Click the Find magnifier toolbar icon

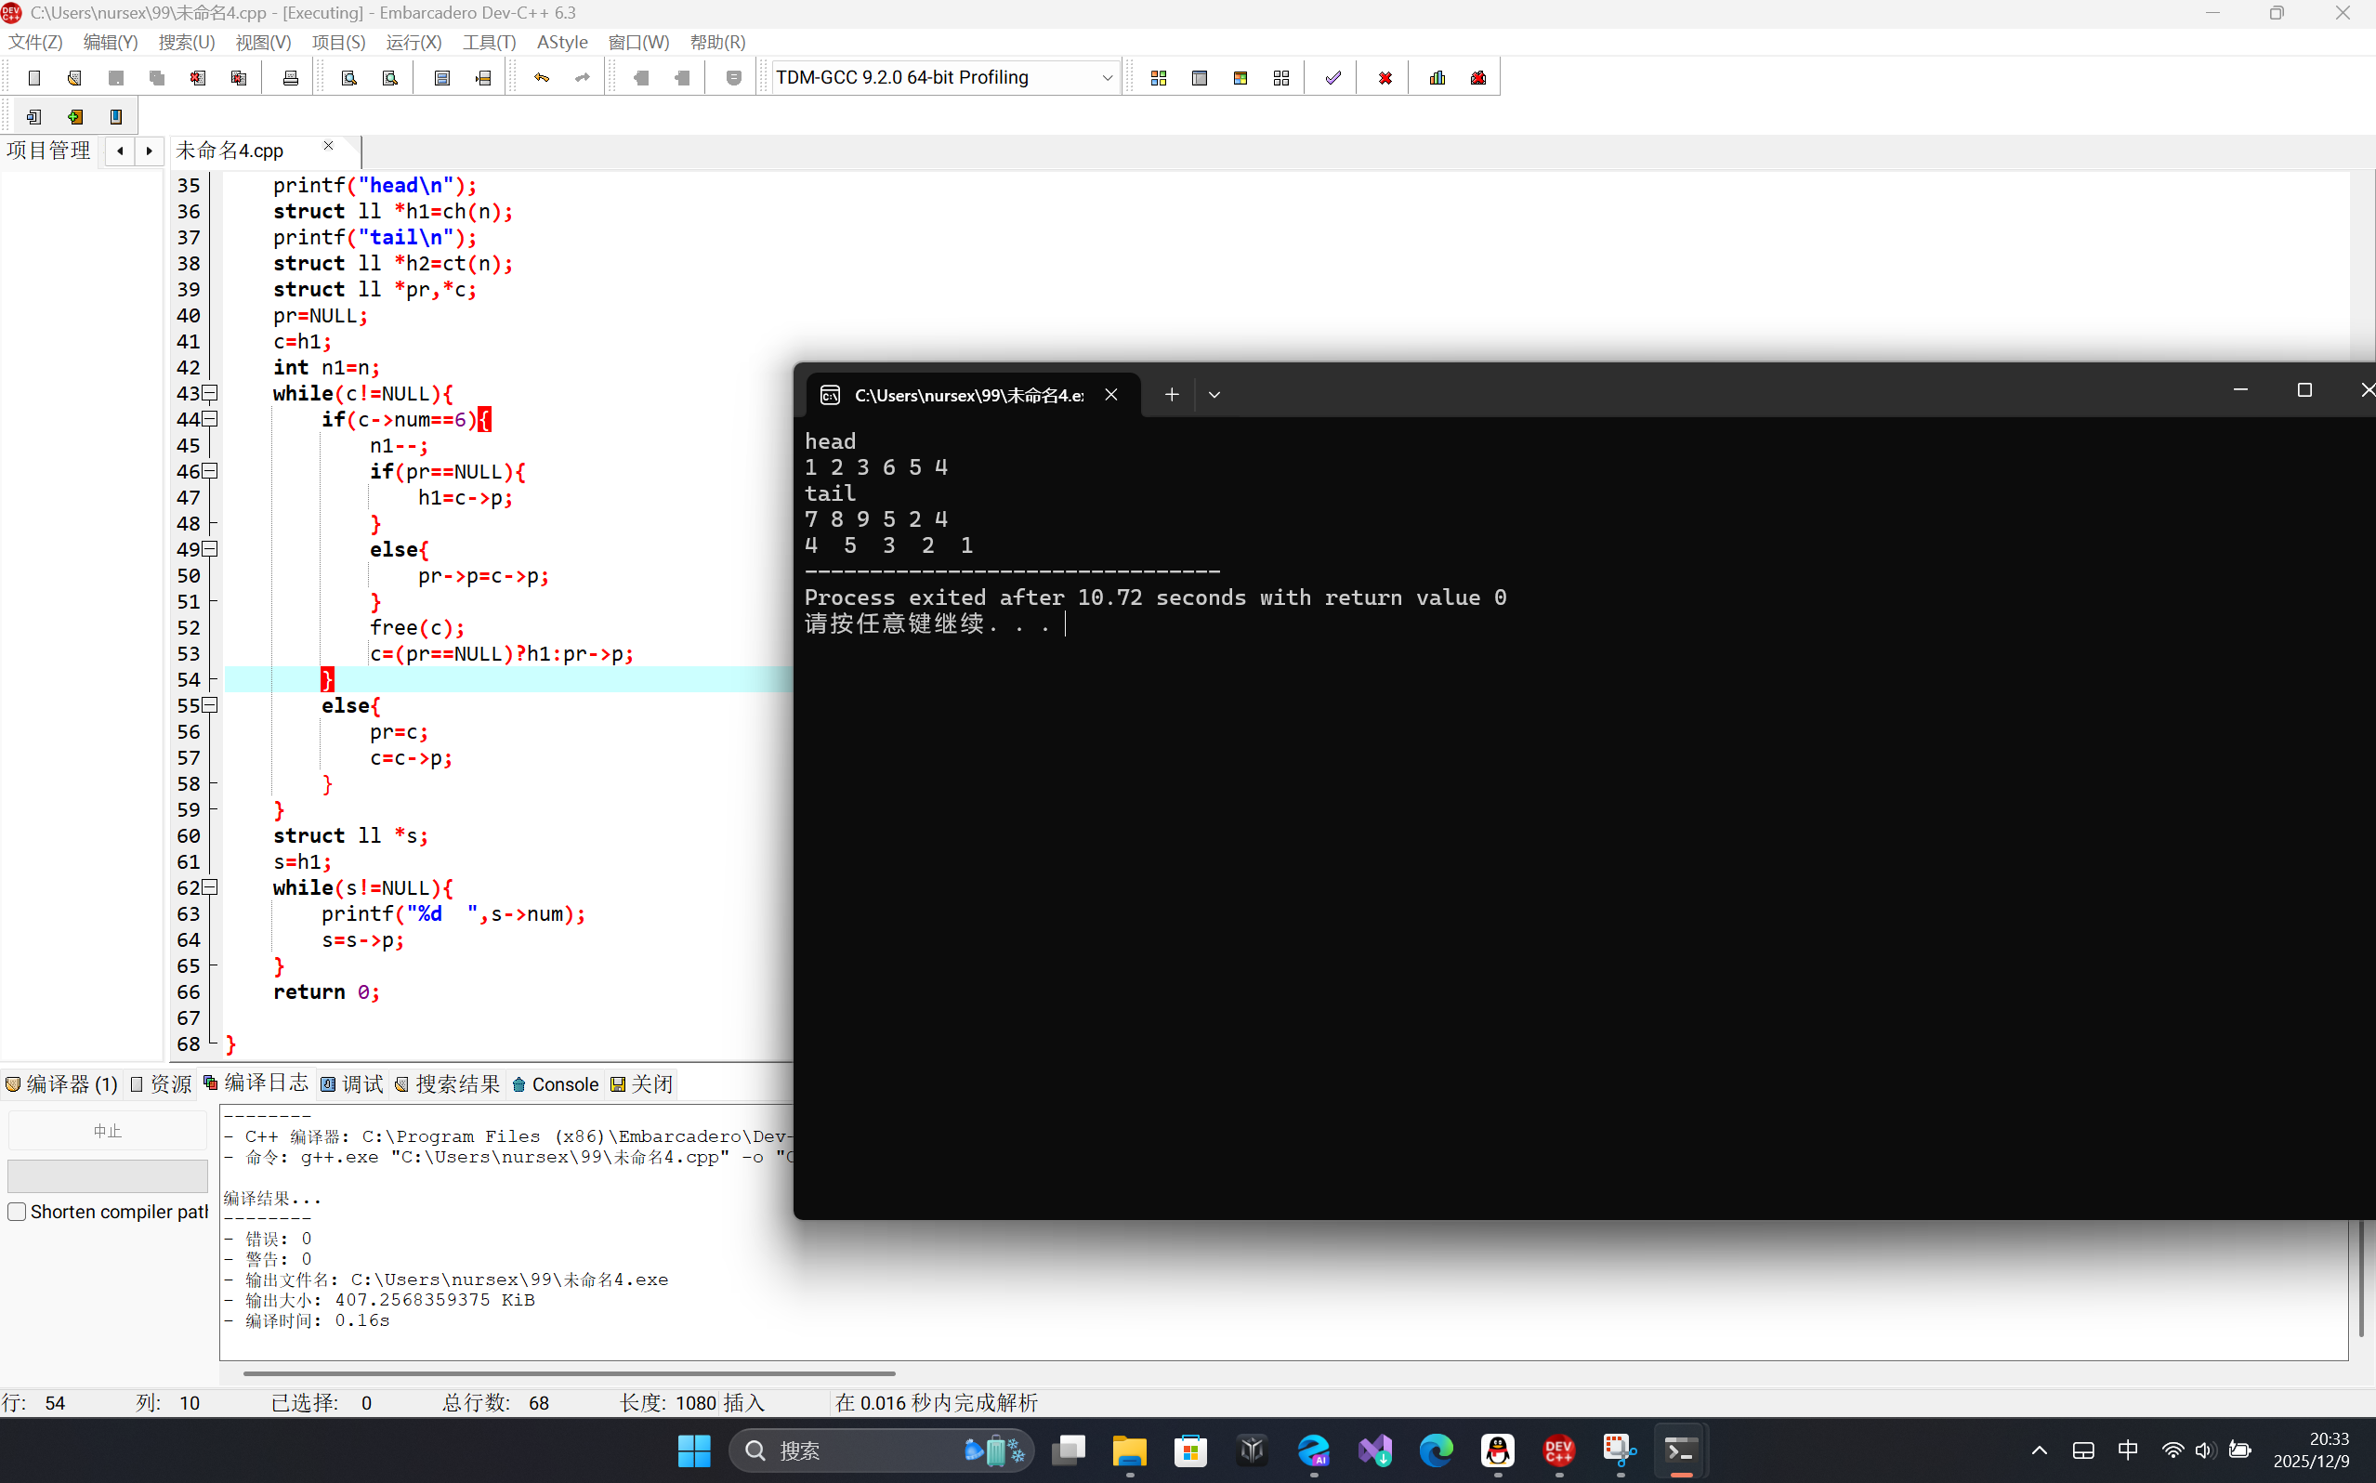click(x=349, y=77)
